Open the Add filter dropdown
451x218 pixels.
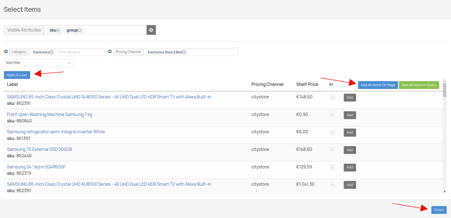coord(39,63)
